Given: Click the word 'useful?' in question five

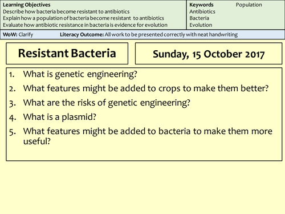Looking at the screenshot, I should point(37,142).
